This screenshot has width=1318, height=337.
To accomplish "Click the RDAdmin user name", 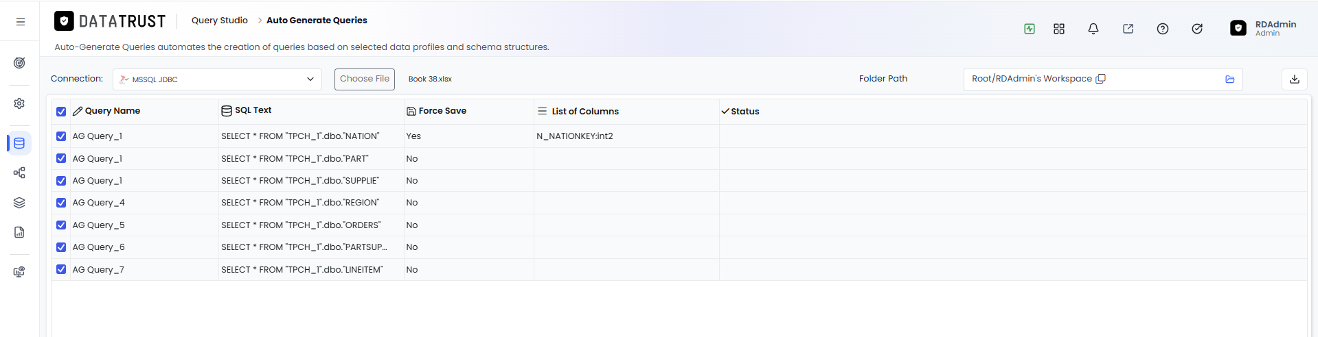I will pos(1275,25).
